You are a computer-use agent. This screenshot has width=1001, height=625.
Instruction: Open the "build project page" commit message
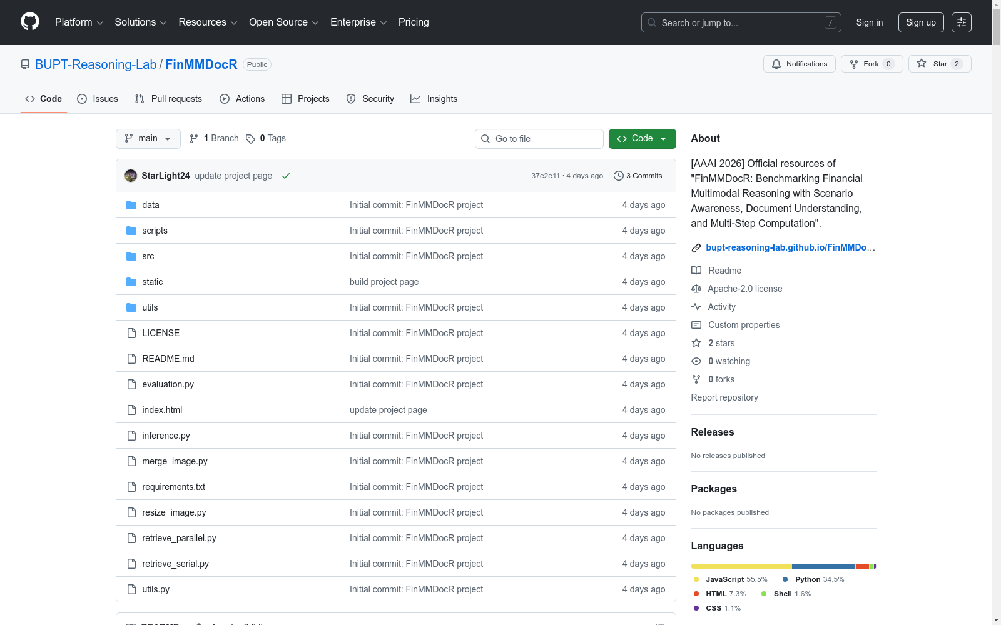click(x=384, y=282)
